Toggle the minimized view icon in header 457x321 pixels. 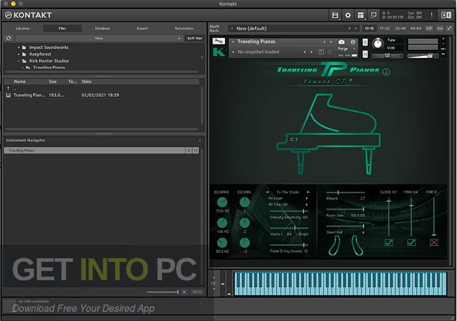click(x=374, y=15)
